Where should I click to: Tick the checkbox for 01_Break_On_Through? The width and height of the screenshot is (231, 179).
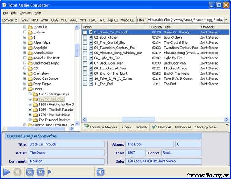click(x=85, y=32)
